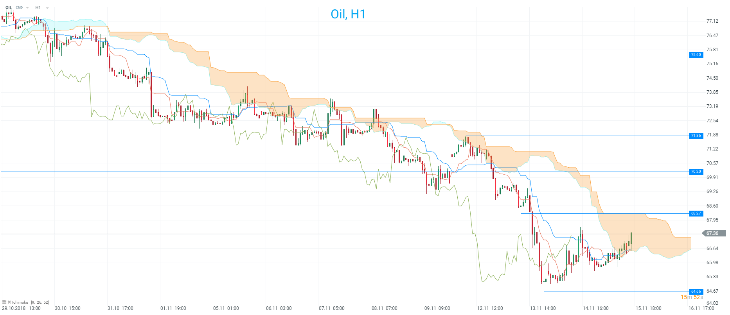Viewport: 730px width, 315px height.
Task: Click the CMD category label
Action: click(x=19, y=7)
